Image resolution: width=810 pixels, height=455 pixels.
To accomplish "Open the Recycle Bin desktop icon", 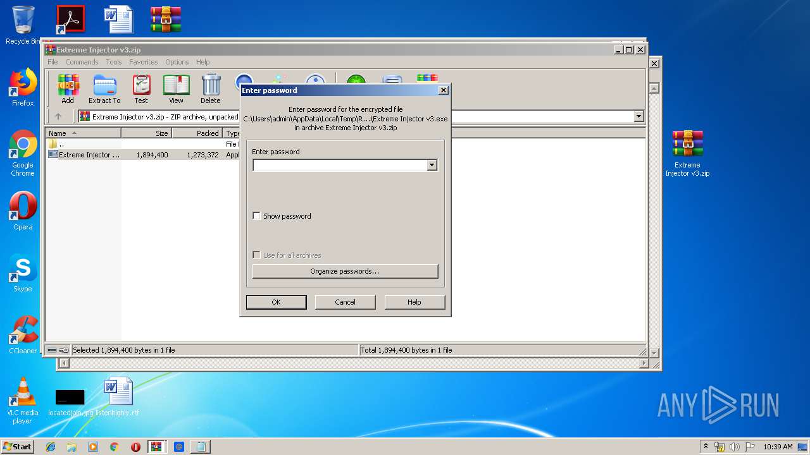I will click(x=23, y=25).
